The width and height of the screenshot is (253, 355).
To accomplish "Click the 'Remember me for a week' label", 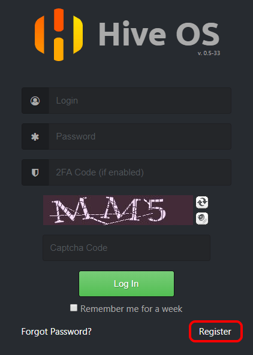I will (x=131, y=309).
